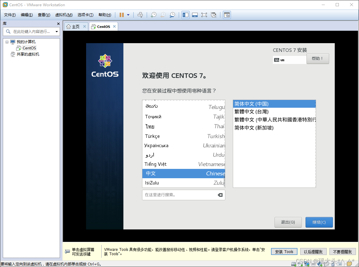Click the hard disk status icon

293,264
